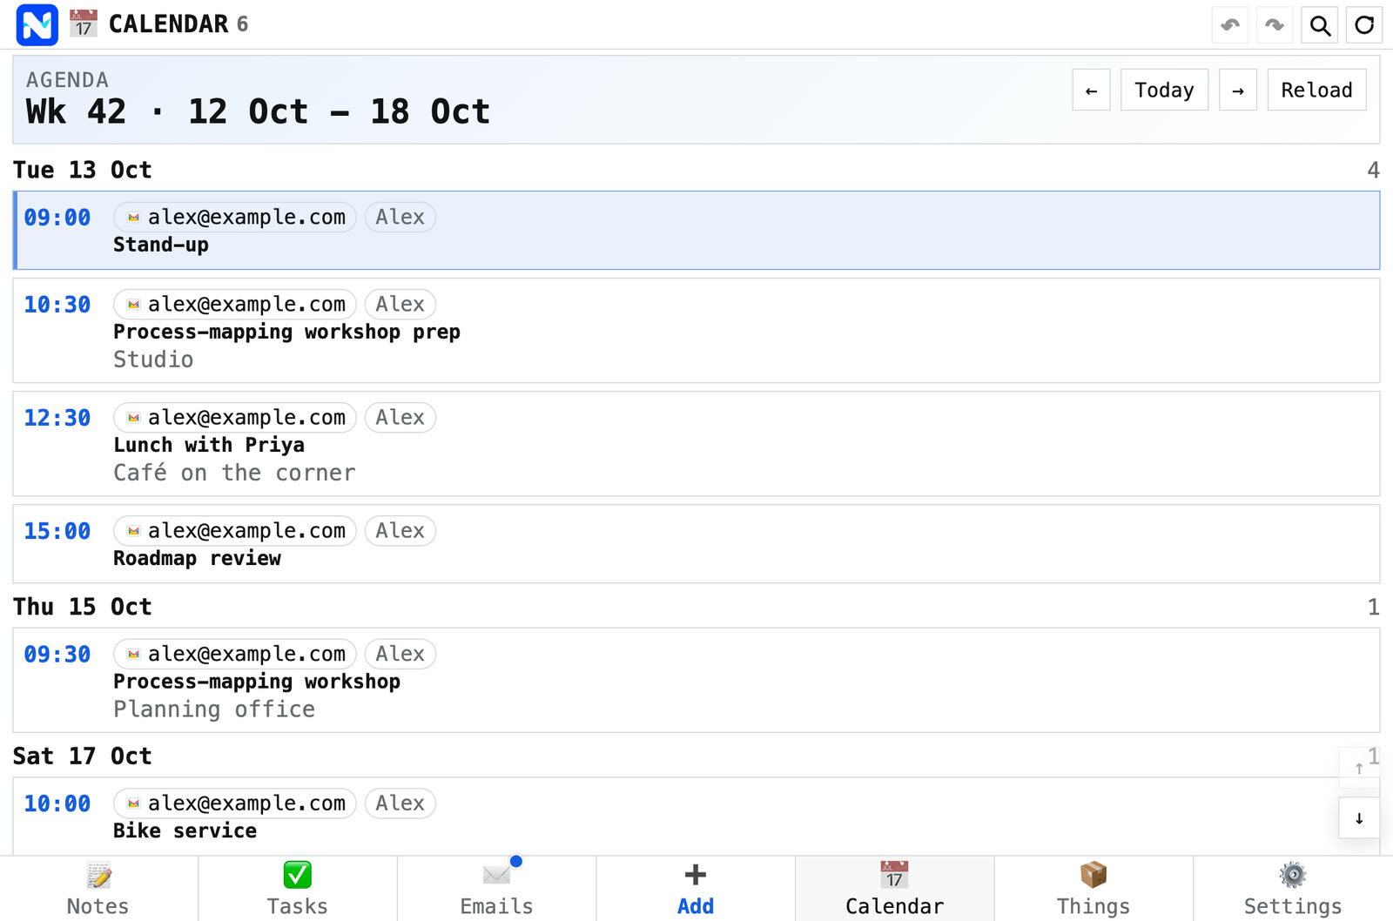Click the blue N app logo
The width and height of the screenshot is (1393, 921).
(x=37, y=24)
